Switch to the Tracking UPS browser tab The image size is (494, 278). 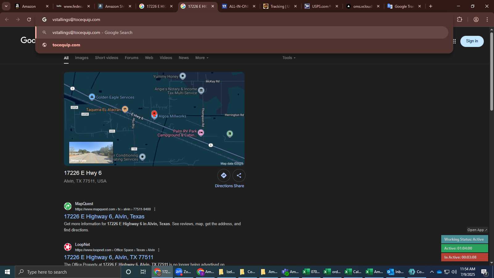coord(280,6)
